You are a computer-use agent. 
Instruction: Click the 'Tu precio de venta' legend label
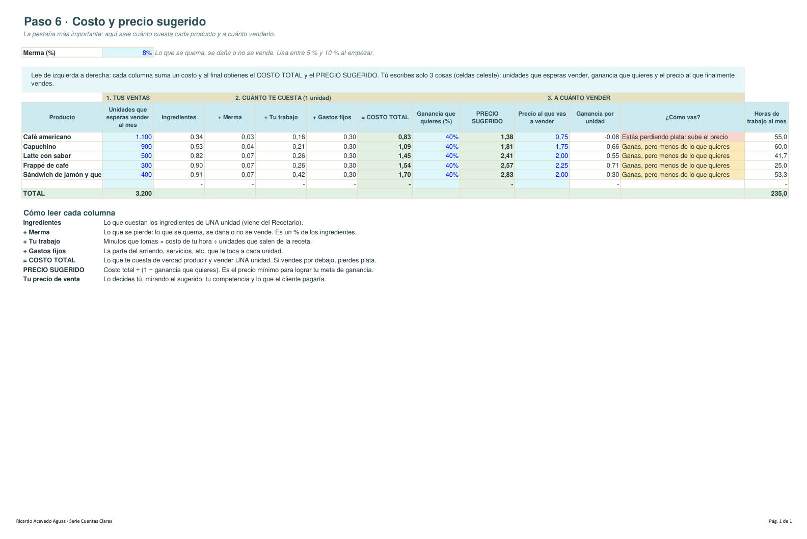pyautogui.click(x=51, y=279)
